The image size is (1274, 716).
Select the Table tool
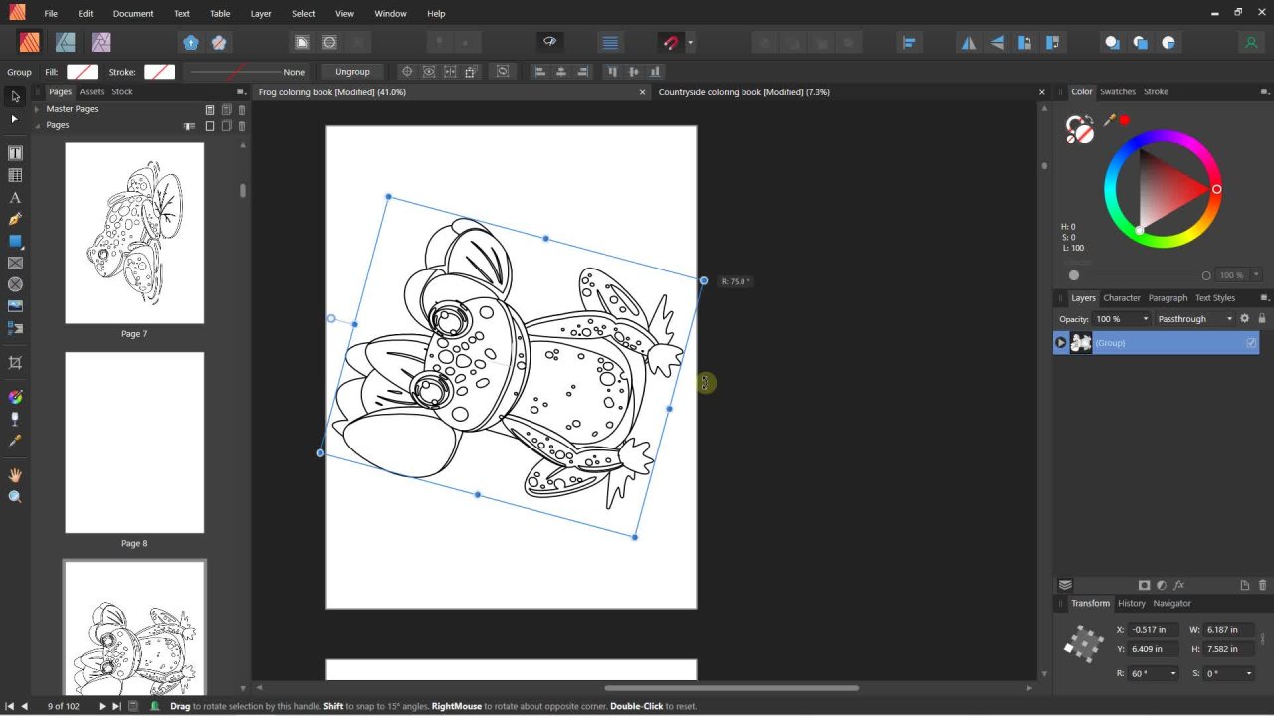(15, 175)
